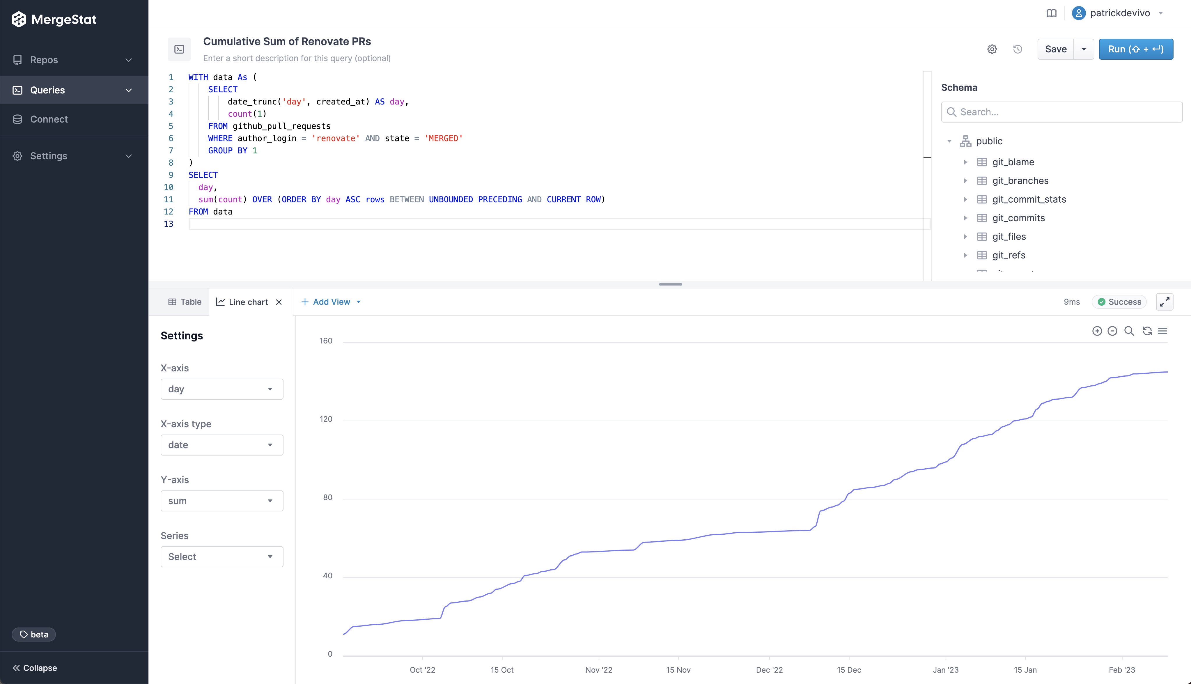The image size is (1191, 684).
Task: Select the chart magnifier zoom tool
Action: (1129, 331)
